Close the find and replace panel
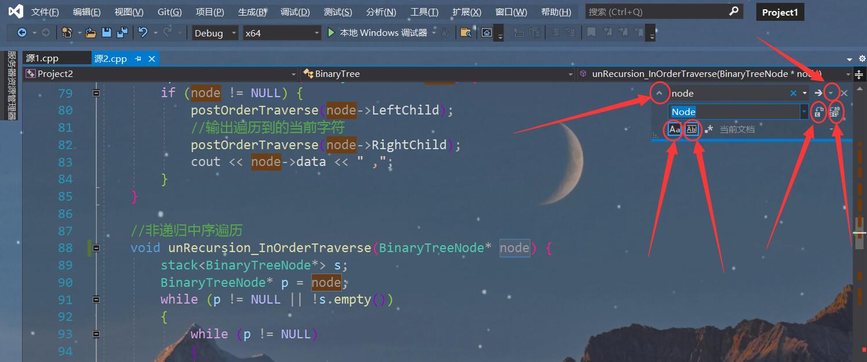Viewport: 867px width, 362px height. click(844, 93)
